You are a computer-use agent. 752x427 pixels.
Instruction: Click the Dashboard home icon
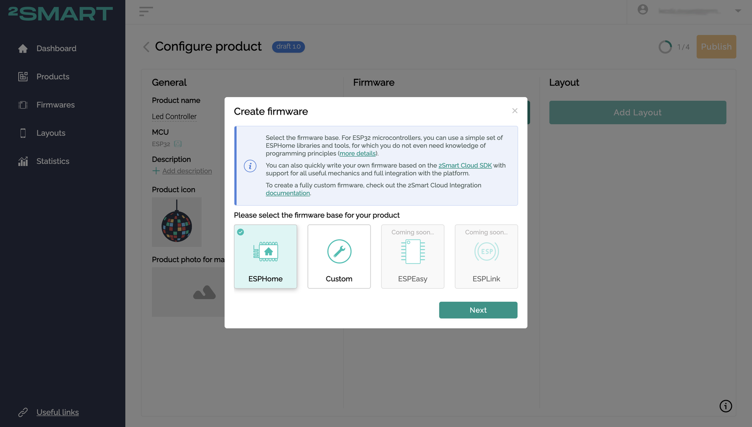pos(23,48)
